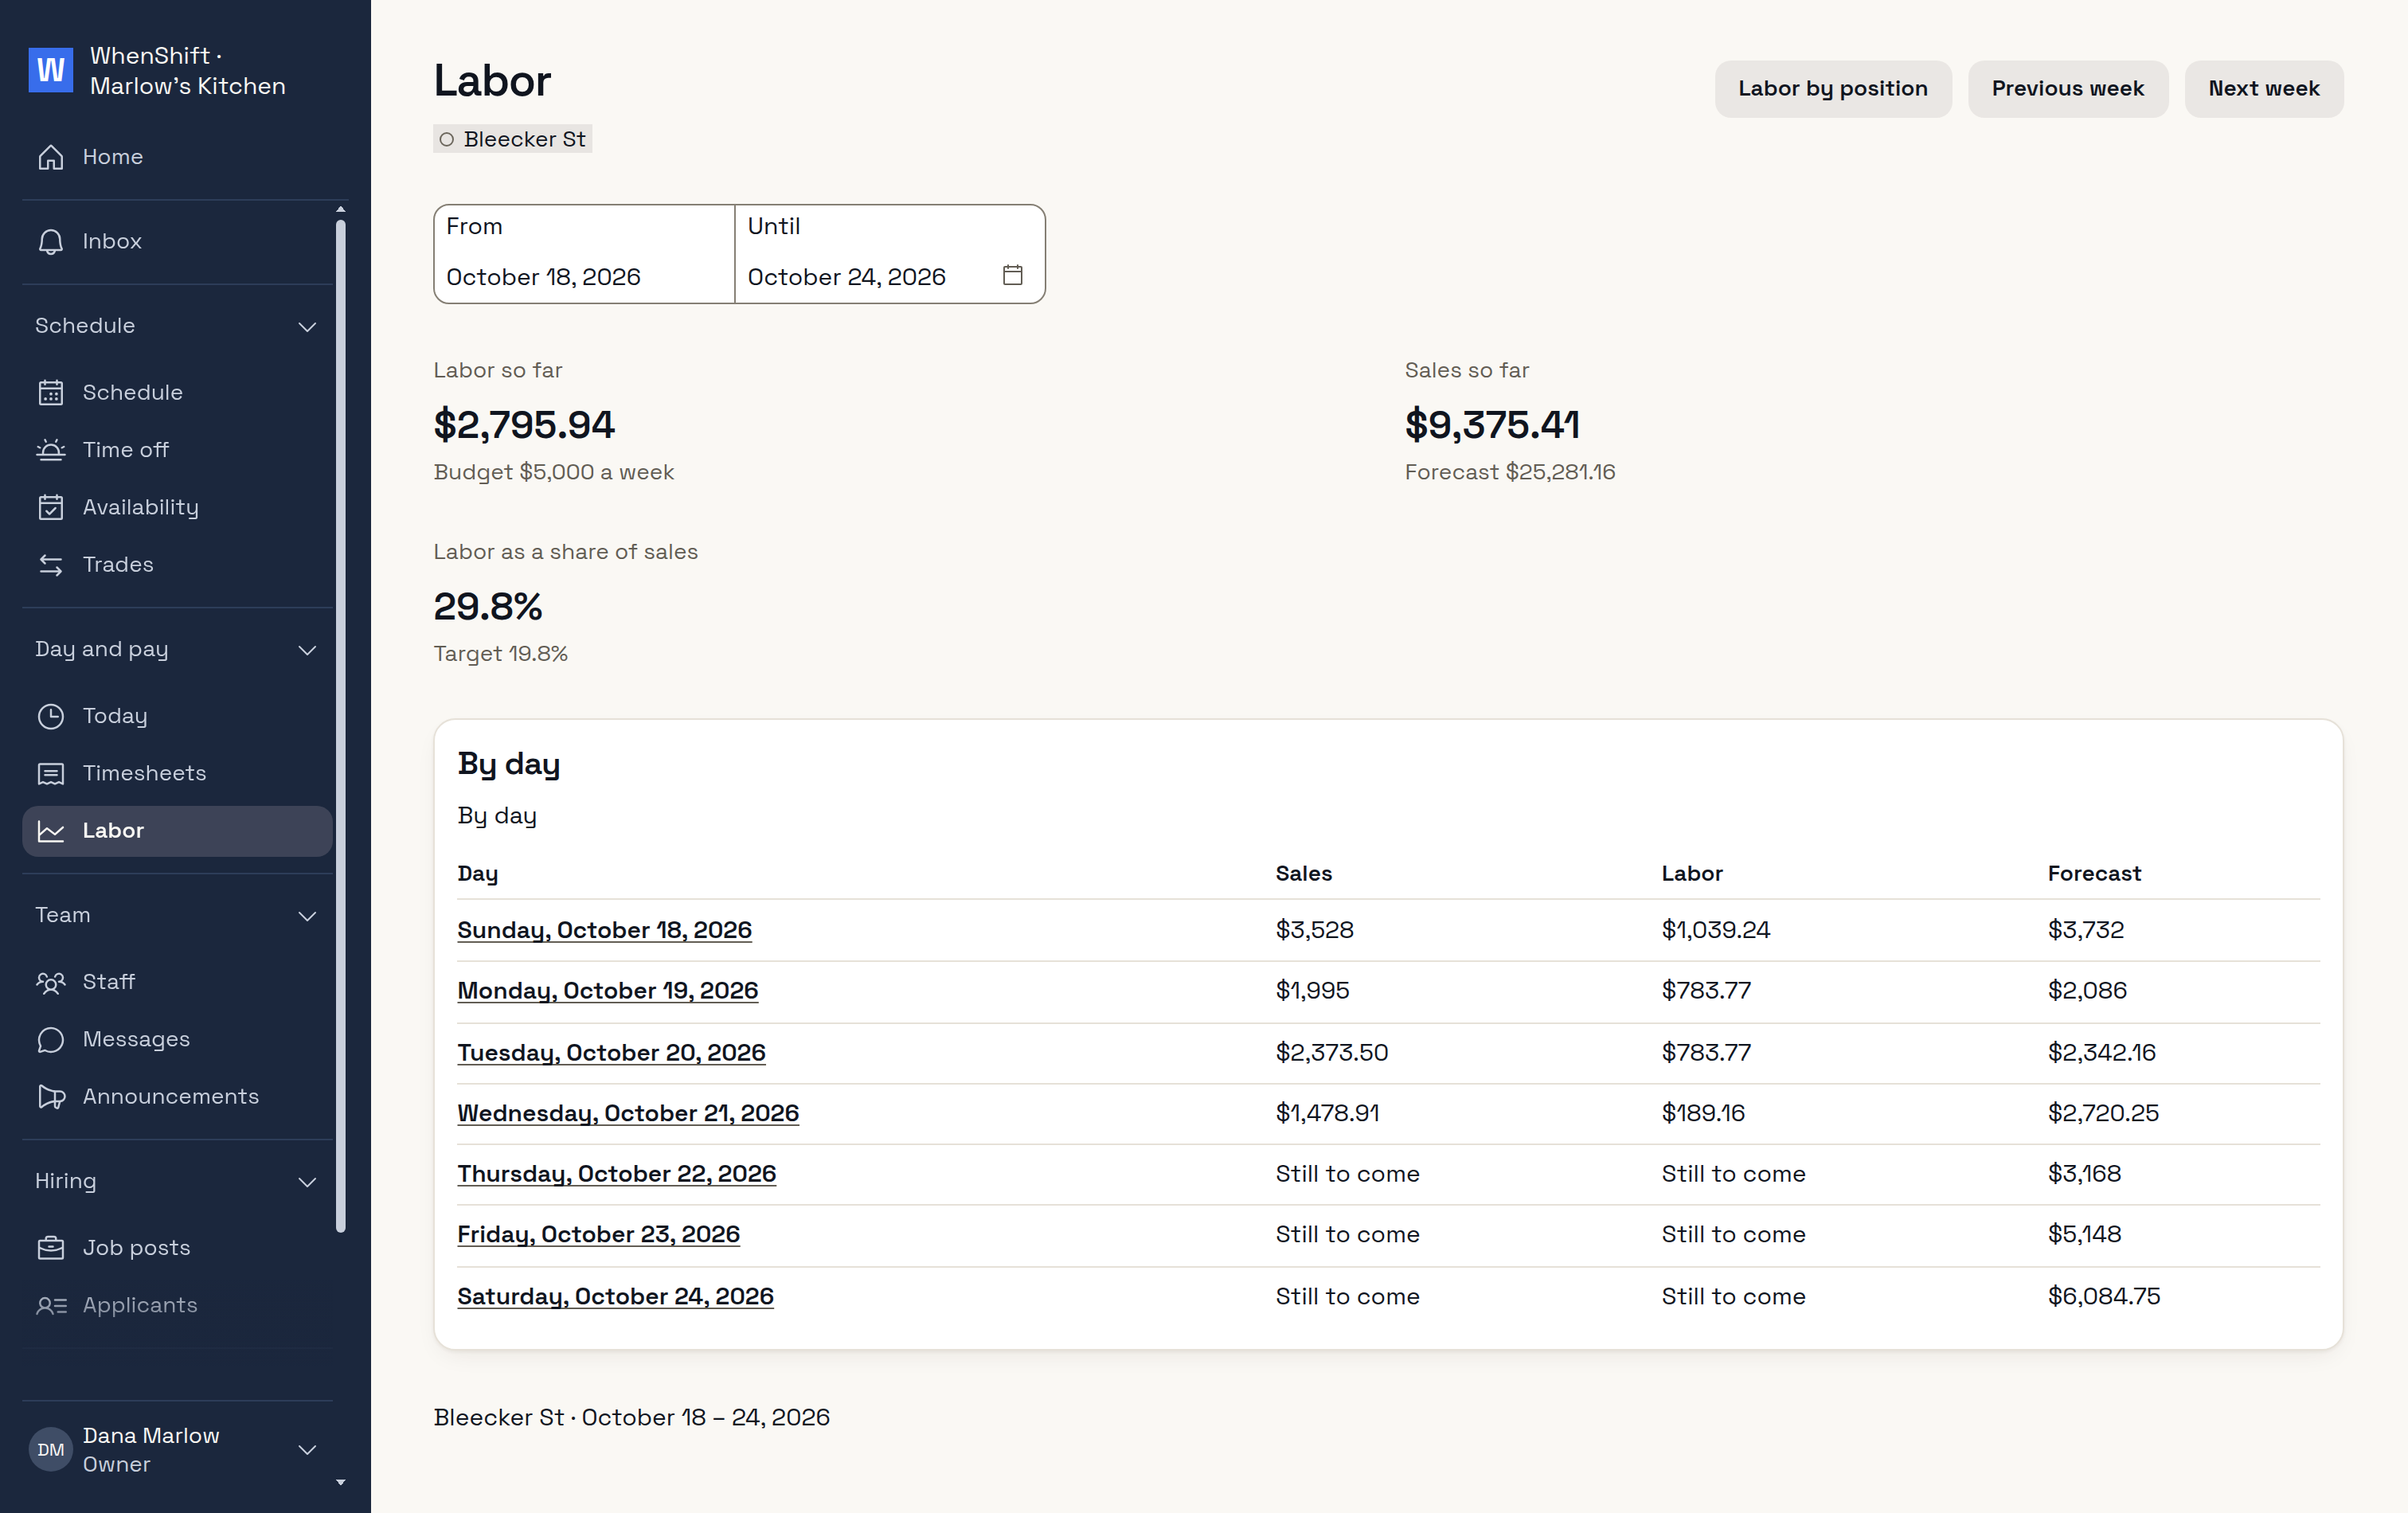Image resolution: width=2408 pixels, height=1513 pixels.
Task: Click the sidebar scroll up arrow
Action: [341, 209]
